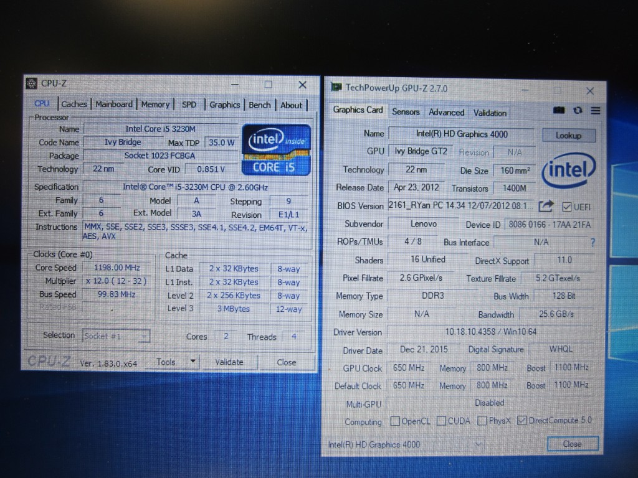Click the BIOS Version field
638x478 pixels.
461,205
